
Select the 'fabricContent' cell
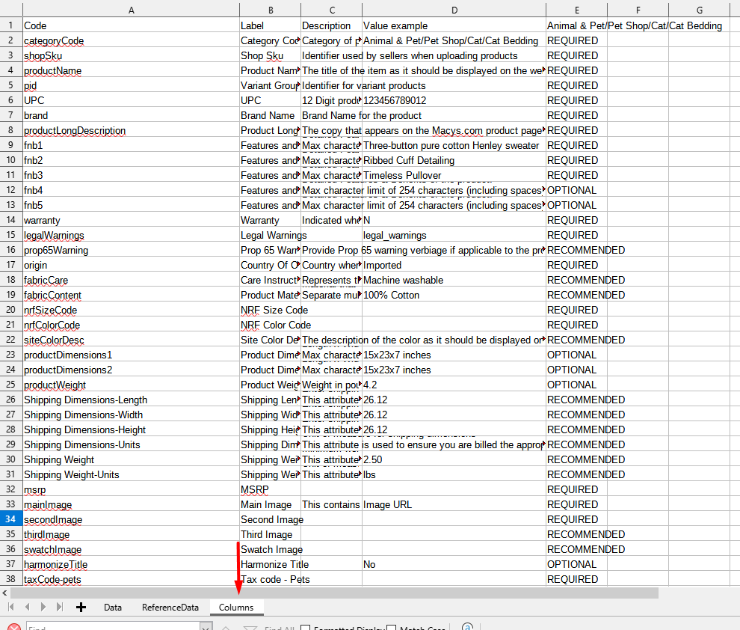[132, 295]
